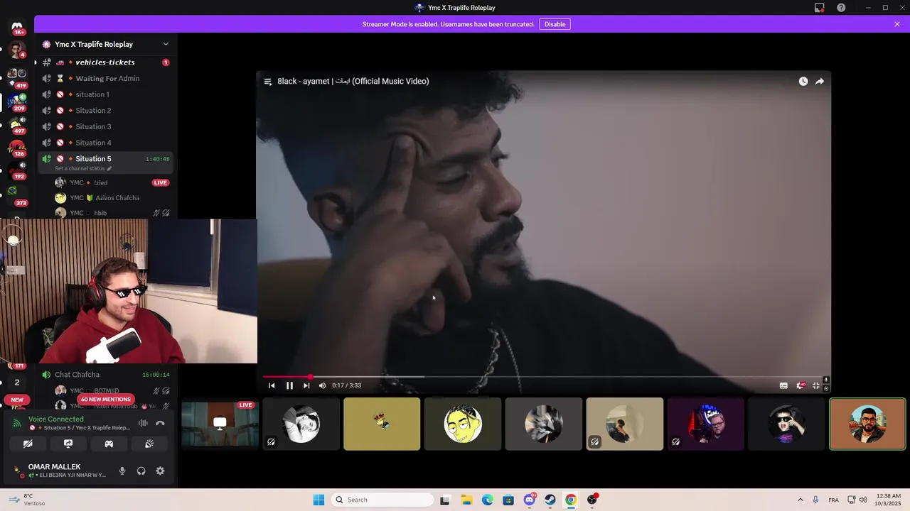The image size is (910, 511).
Task: Open the video playlist menu icon
Action: click(268, 82)
